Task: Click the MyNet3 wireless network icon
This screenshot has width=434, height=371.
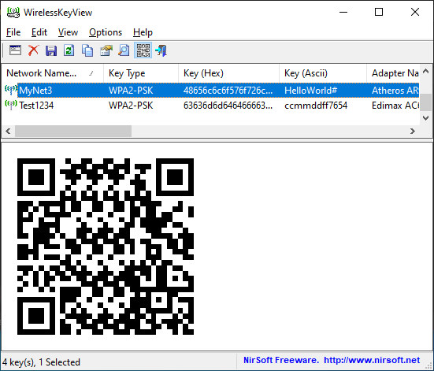Action: tap(11, 90)
